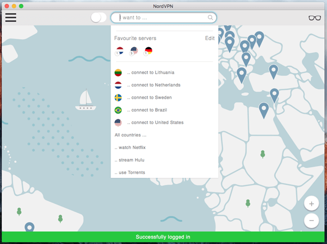Image resolution: width=327 pixels, height=244 pixels.
Task: Click the sailboat-side map pin at bottom left
Action: point(29,227)
